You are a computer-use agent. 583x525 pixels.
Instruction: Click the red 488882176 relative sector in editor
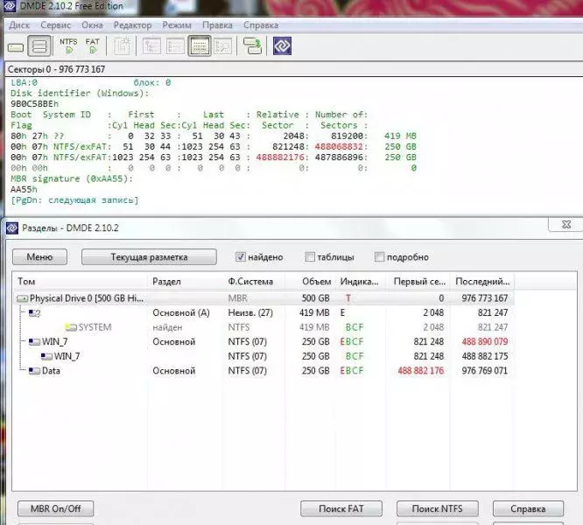pyautogui.click(x=280, y=157)
